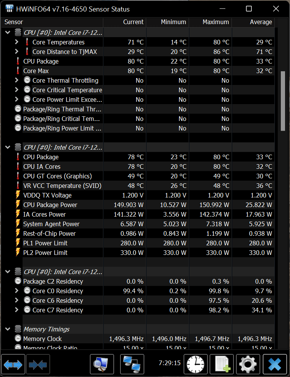Click the 7:29:15 elapsed time display
The height and width of the screenshot is (377, 290).
pyautogui.click(x=169, y=363)
